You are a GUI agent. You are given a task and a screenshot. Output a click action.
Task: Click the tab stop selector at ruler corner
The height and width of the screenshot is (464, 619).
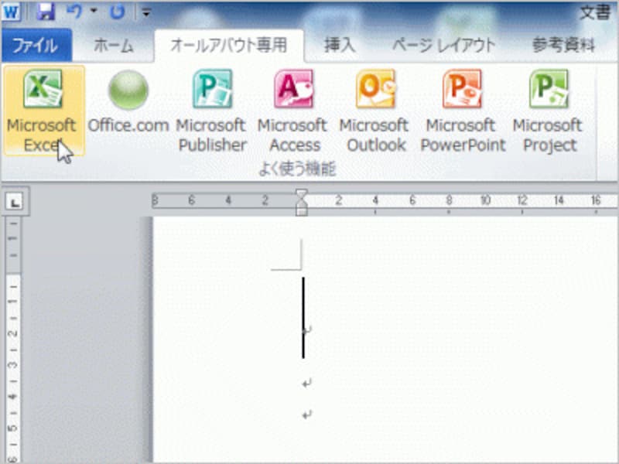[15, 202]
